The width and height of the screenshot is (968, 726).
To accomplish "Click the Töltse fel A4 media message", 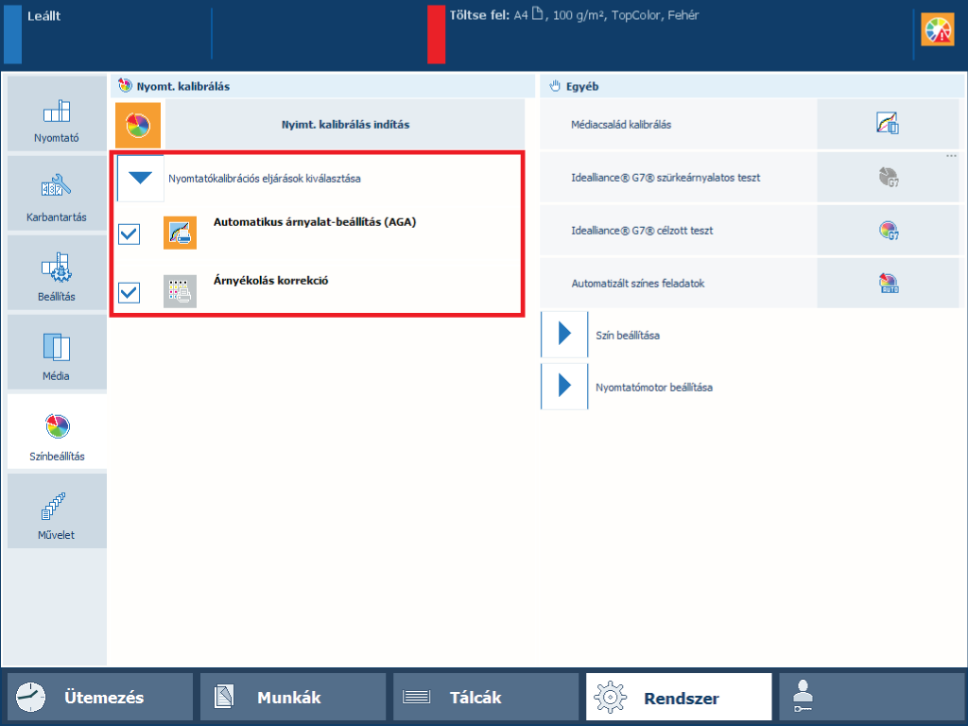I will point(574,15).
